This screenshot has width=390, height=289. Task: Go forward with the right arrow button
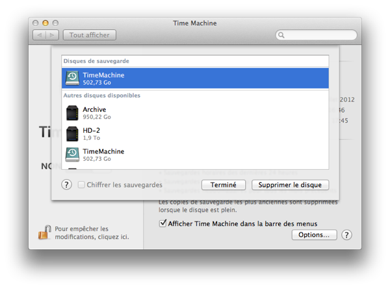click(x=52, y=35)
